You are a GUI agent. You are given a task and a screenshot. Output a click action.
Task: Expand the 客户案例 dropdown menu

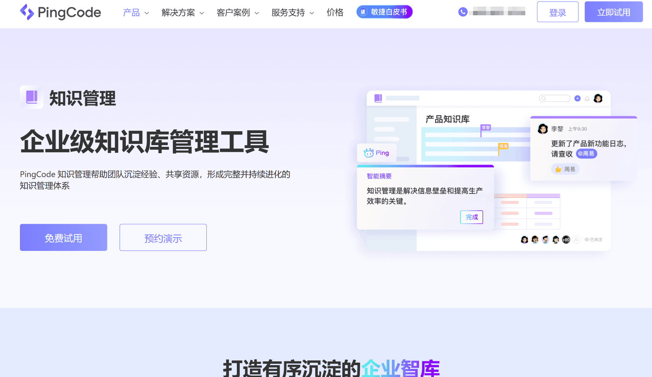click(238, 13)
